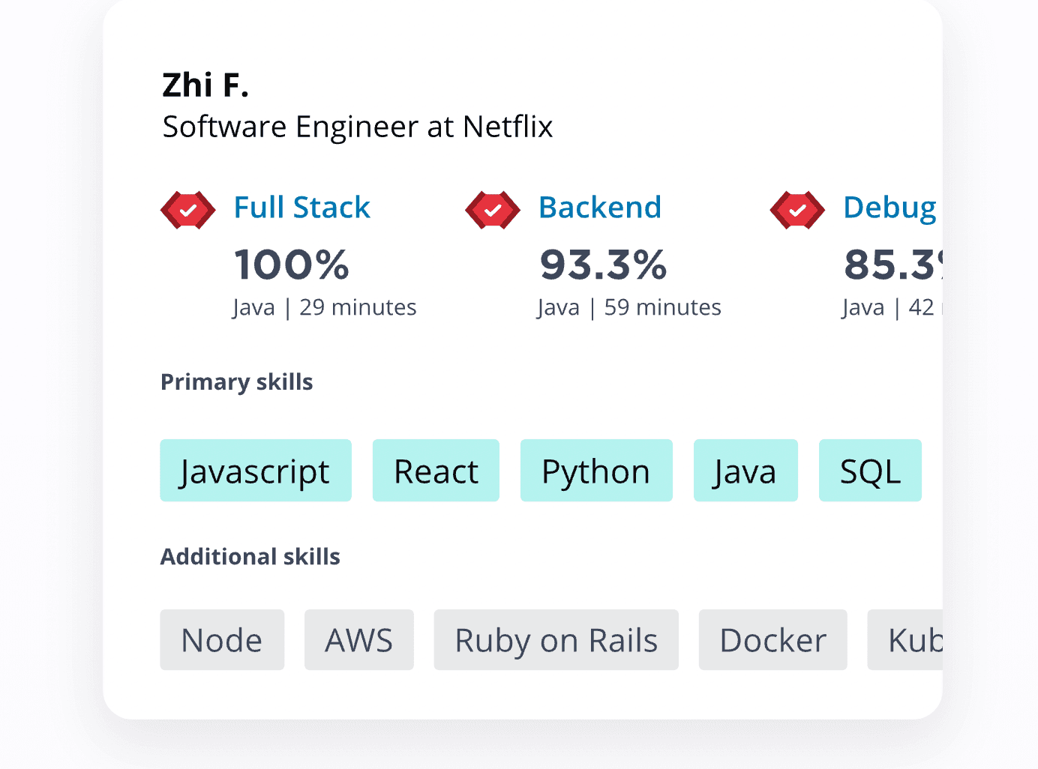This screenshot has width=1038, height=769.
Task: Expand the Primary skills section
Action: 236,382
